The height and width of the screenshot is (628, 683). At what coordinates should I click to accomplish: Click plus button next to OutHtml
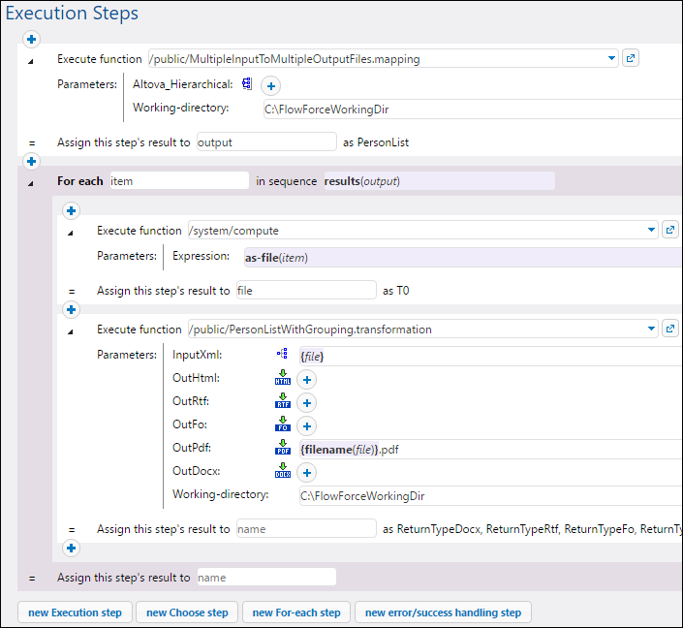[x=306, y=380]
